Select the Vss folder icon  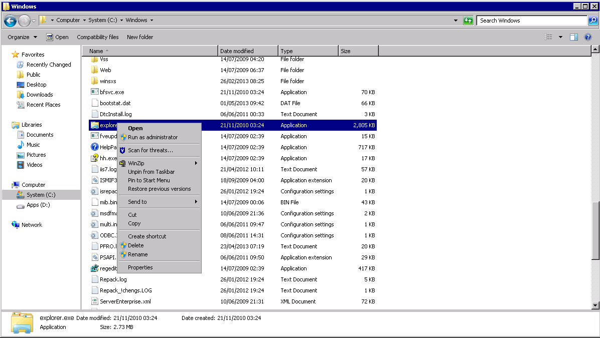(94, 59)
